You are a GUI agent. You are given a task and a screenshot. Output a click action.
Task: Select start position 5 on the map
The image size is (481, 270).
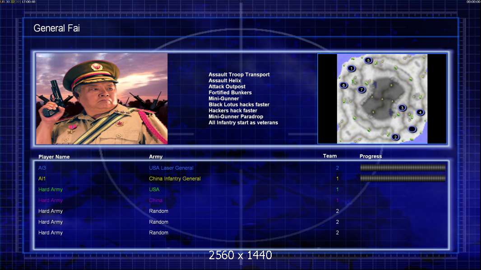coord(368,60)
